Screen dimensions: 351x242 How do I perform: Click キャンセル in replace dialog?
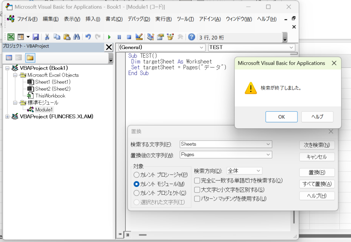317,157
